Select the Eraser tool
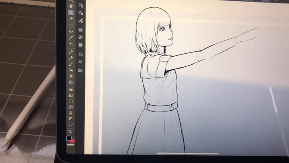Screen dimensions: 289x163 pos(71,76)
